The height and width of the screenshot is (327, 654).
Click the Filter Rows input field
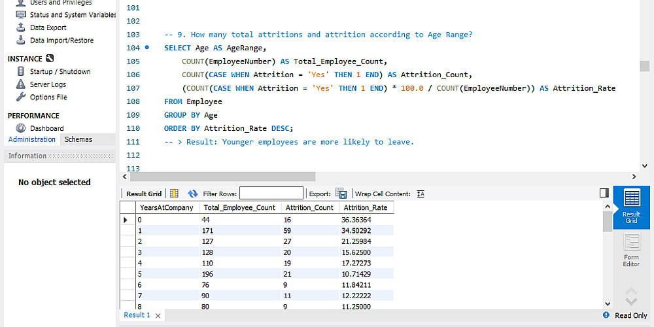click(x=271, y=194)
